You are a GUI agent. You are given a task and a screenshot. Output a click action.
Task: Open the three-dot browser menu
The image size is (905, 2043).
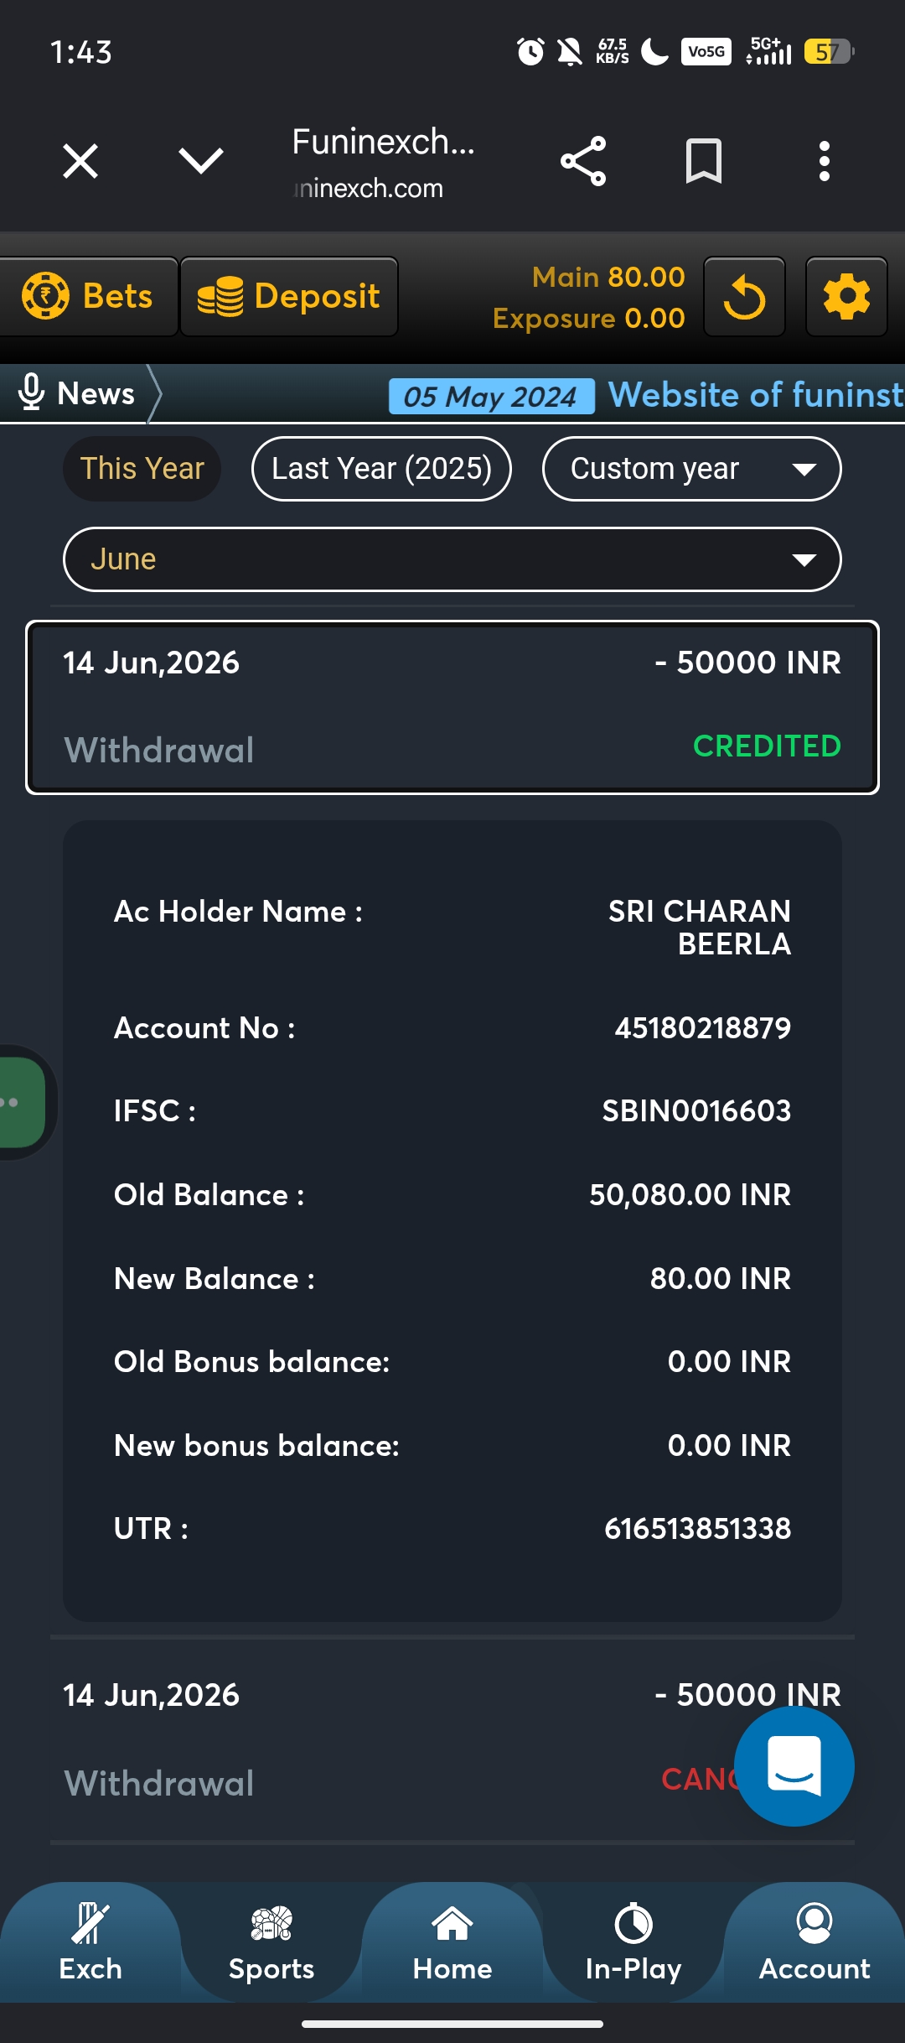point(825,161)
